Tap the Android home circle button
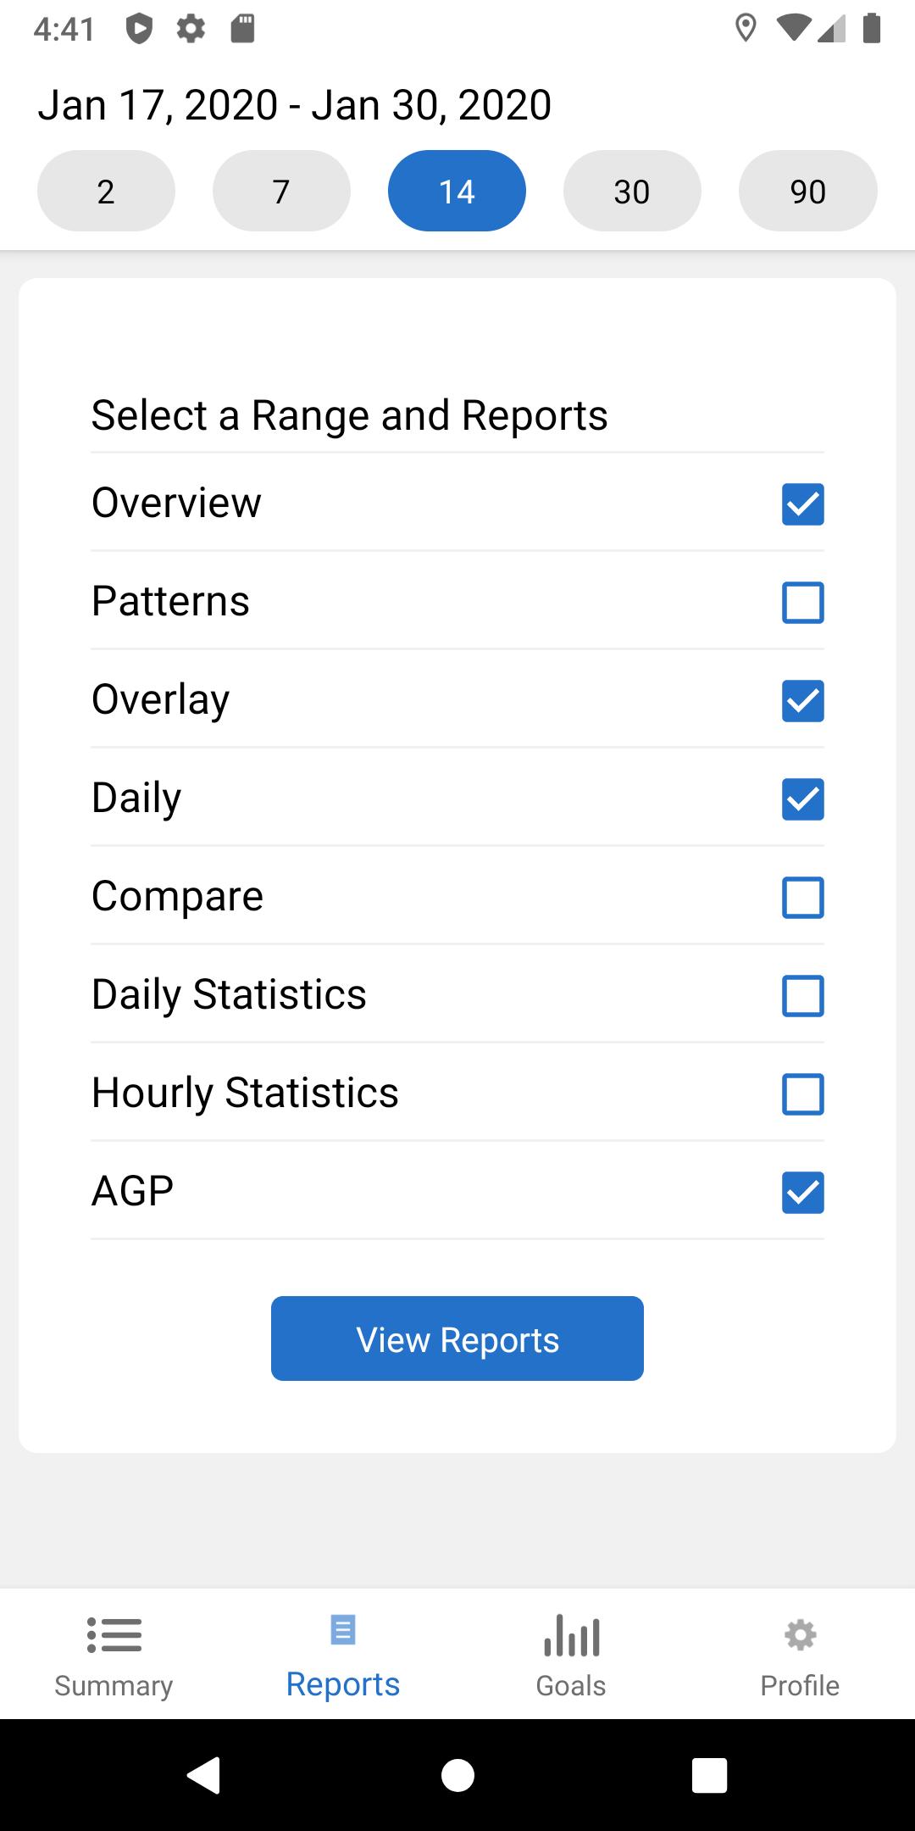Screen dimensions: 915x1831 (x=457, y=1775)
